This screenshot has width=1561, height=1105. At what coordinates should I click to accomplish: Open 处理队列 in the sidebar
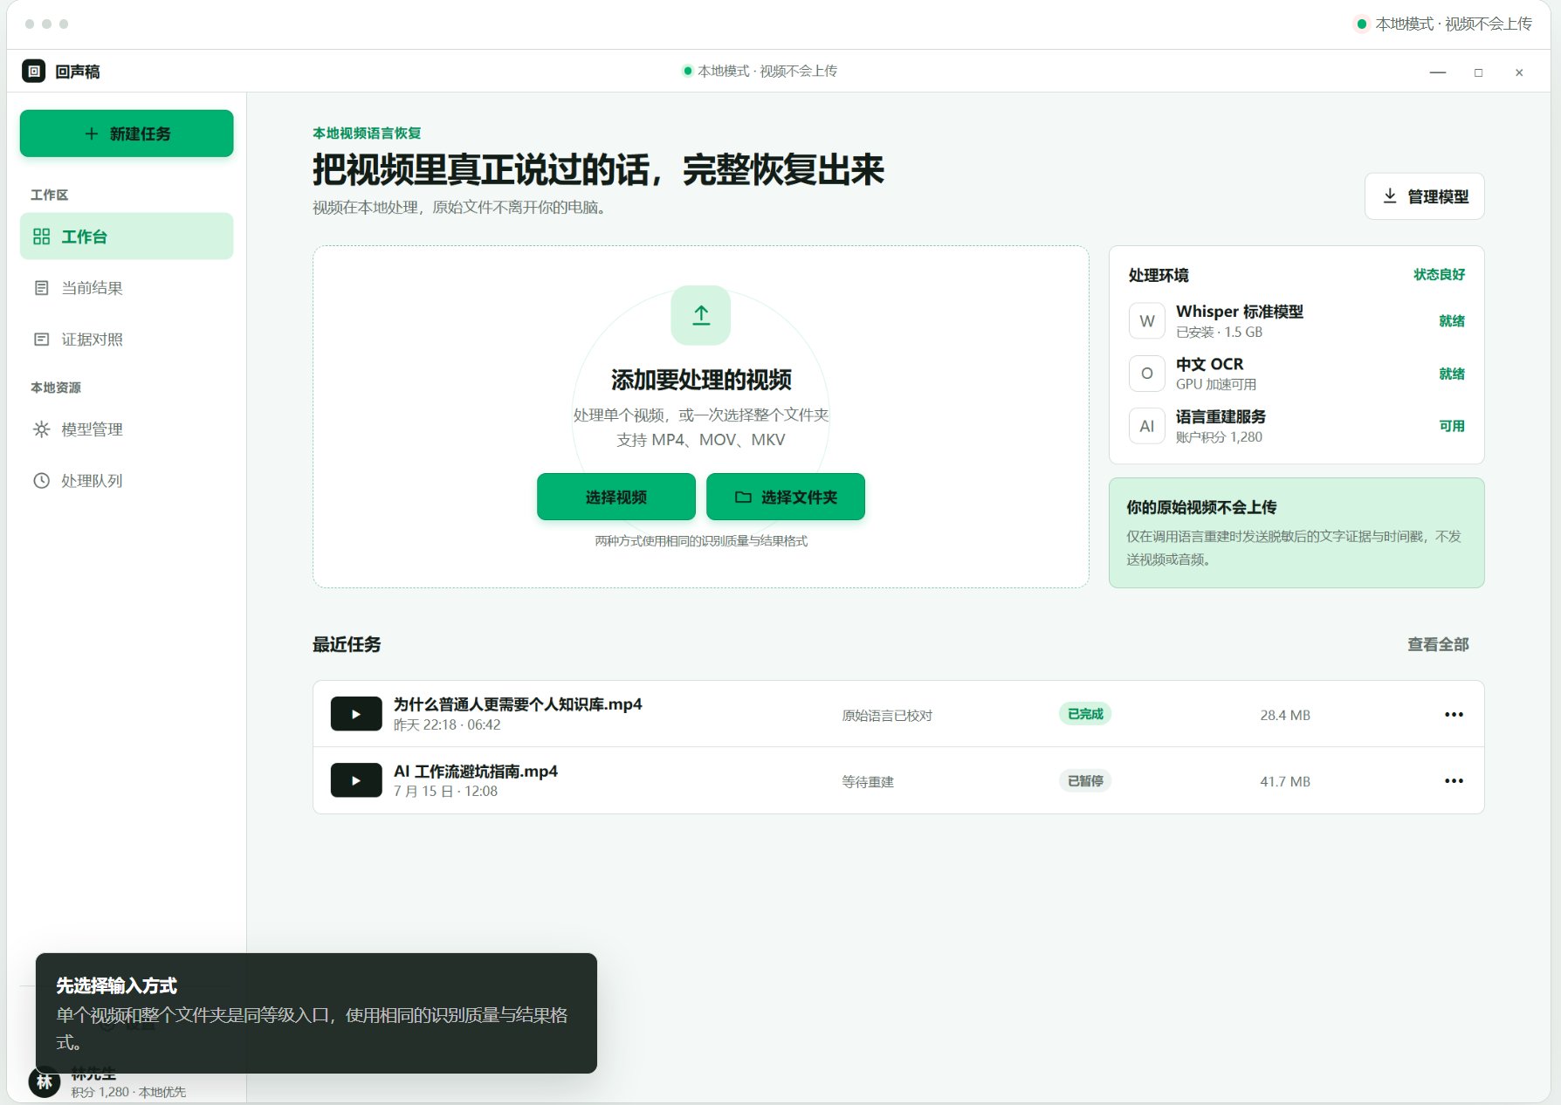tap(127, 481)
